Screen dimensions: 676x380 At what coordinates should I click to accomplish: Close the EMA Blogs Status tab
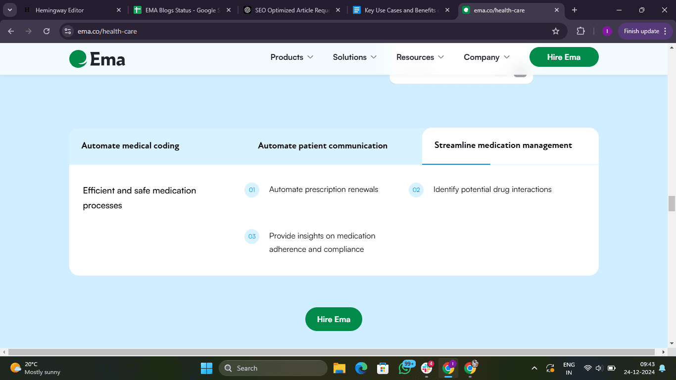[x=229, y=10]
